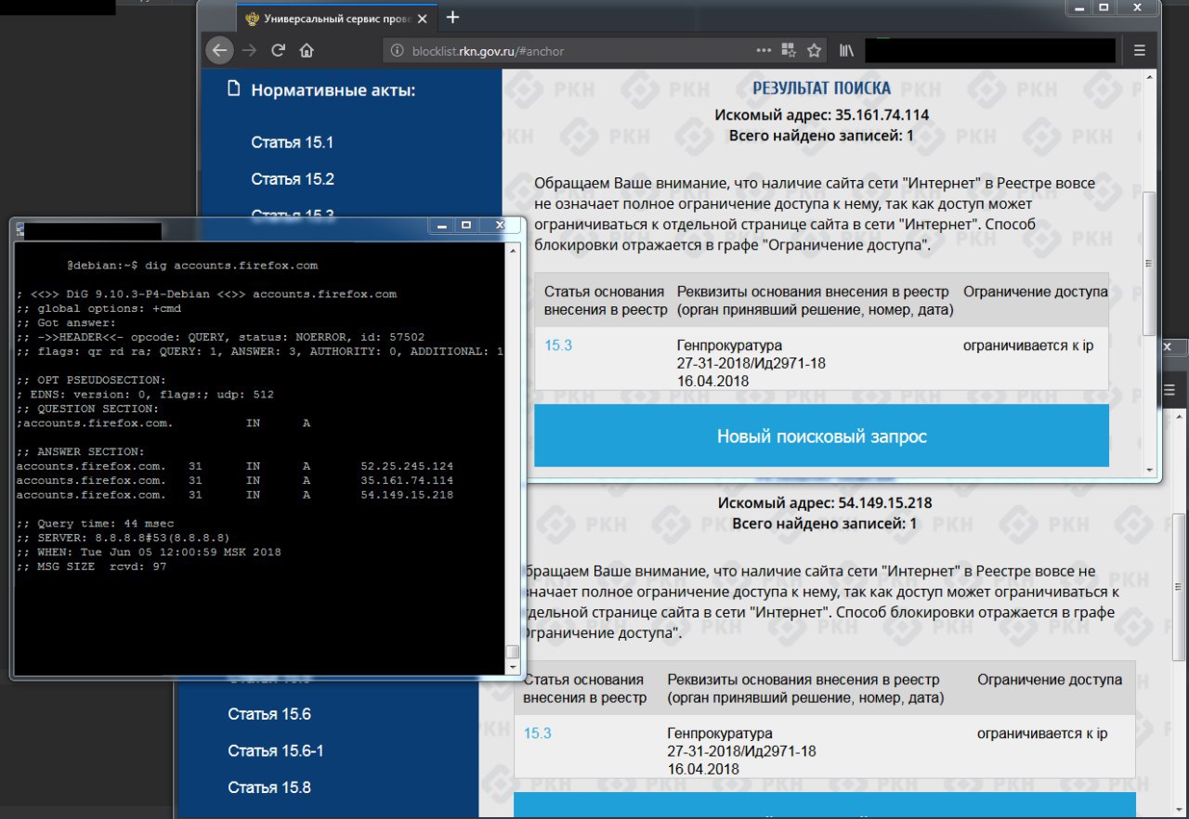Open the Firefox hamburger menu
1189x819 pixels.
[1140, 50]
